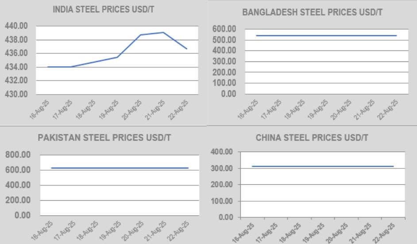Select the Bangladesh Steel Prices chart title

tap(312, 12)
